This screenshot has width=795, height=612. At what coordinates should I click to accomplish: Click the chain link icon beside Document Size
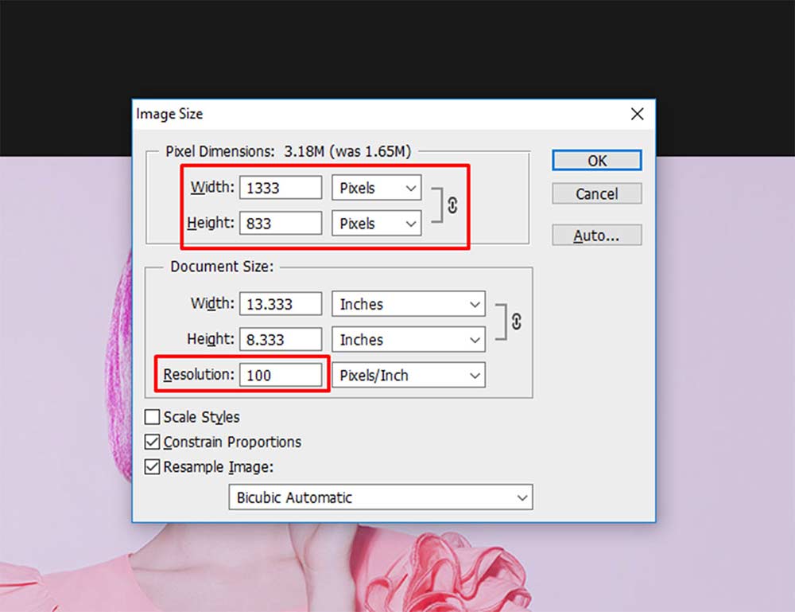515,322
